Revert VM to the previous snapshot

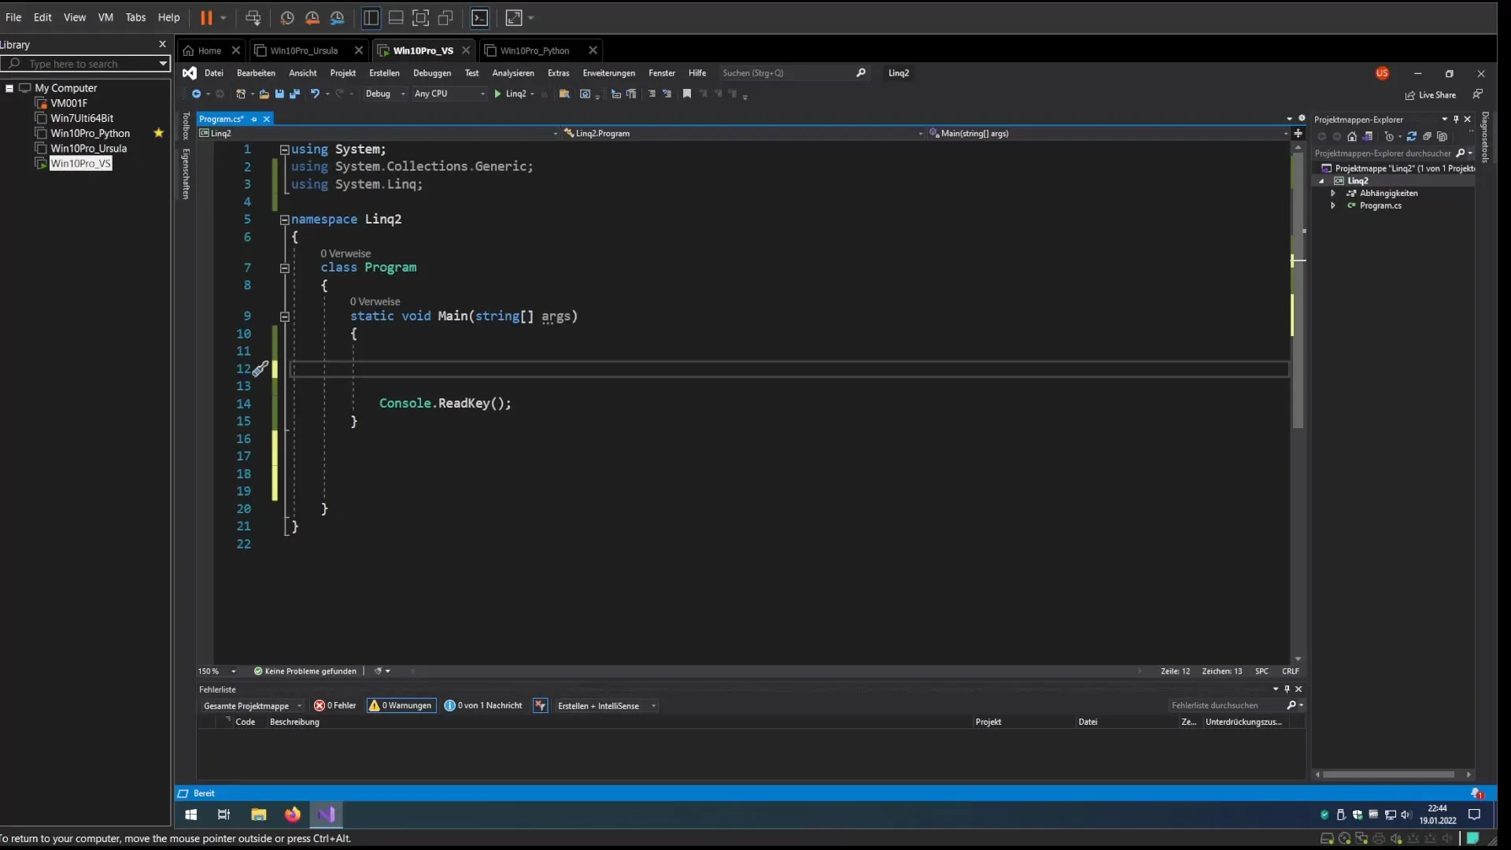tap(312, 17)
